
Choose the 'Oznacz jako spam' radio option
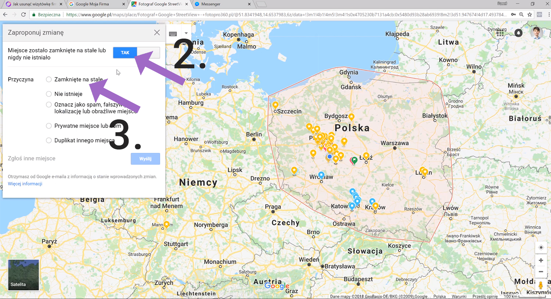(49, 105)
